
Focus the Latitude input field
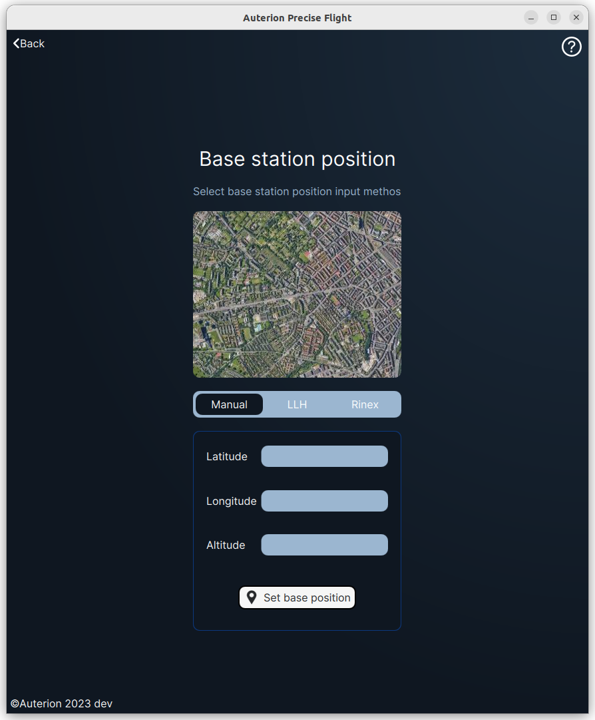[x=324, y=456]
